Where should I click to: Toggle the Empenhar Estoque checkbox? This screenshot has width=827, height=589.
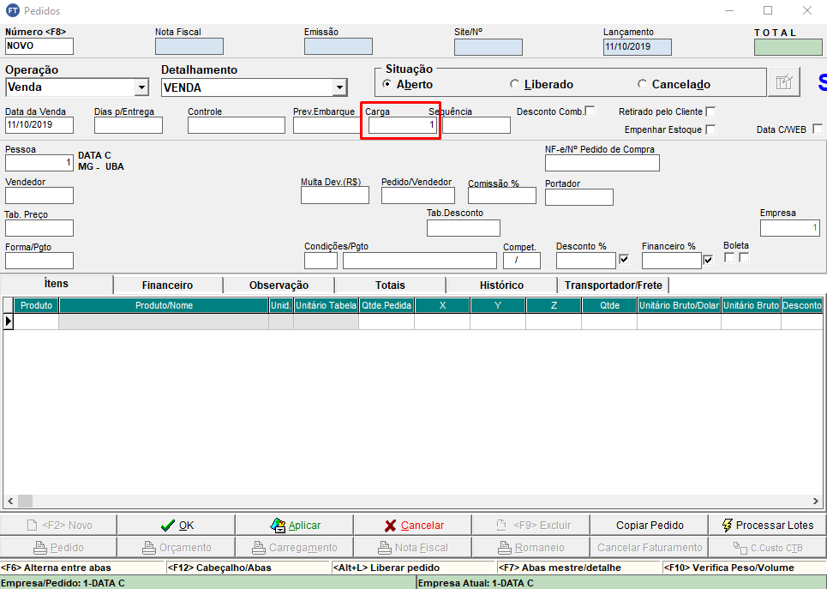710,129
